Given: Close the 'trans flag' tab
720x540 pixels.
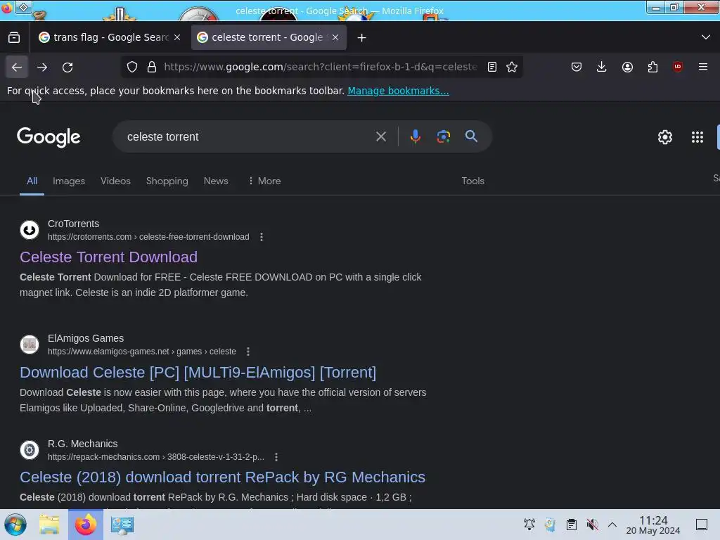Looking at the screenshot, I should point(177,37).
